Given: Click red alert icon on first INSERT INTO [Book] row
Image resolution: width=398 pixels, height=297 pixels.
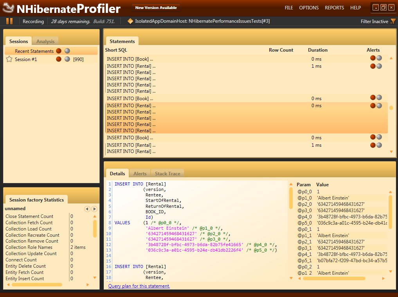Looking at the screenshot, I should pyautogui.click(x=373, y=58).
